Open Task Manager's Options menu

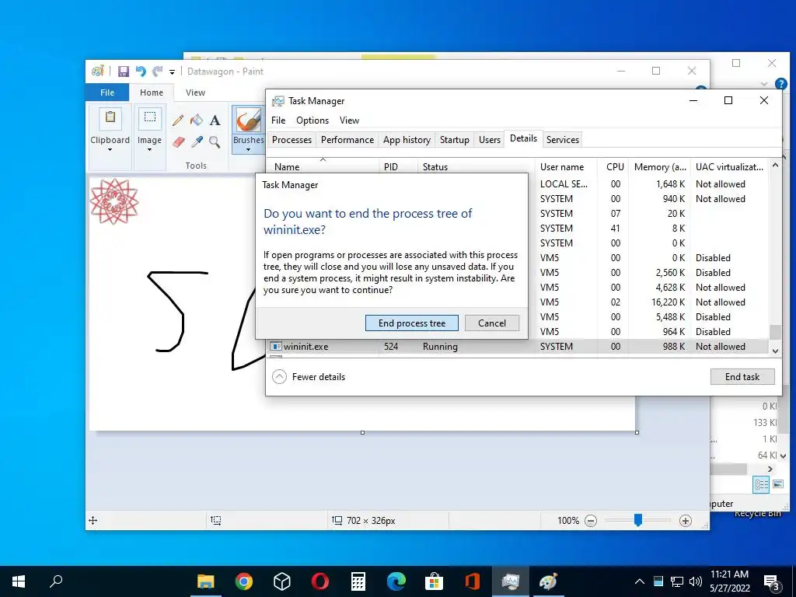pos(312,120)
